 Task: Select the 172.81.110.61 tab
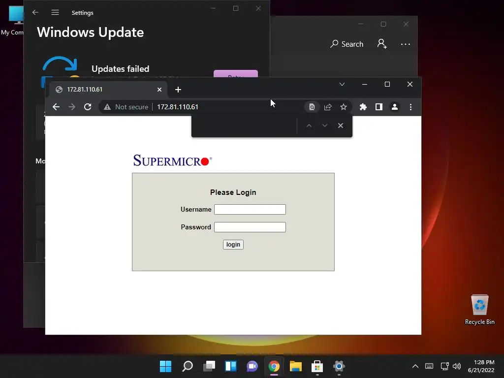click(x=109, y=90)
